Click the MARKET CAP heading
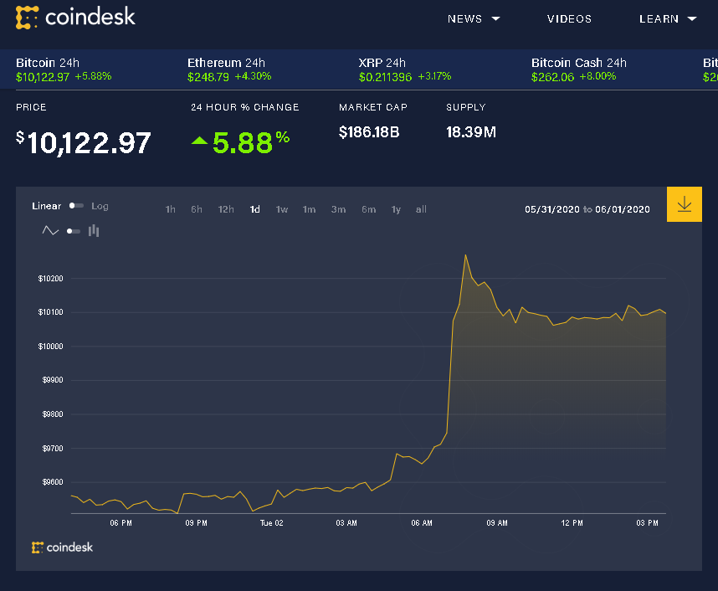 (372, 107)
